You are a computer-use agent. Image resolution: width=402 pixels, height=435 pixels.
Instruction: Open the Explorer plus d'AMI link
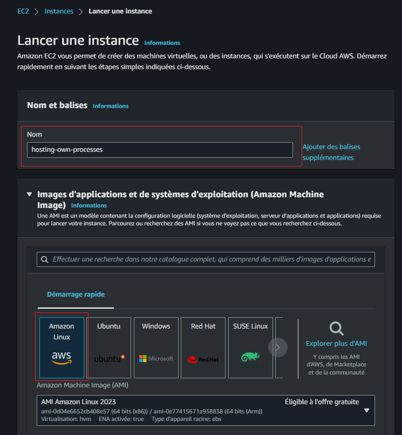coord(336,344)
